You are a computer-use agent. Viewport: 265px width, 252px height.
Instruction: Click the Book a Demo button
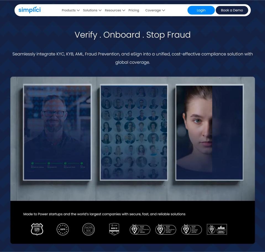(232, 10)
